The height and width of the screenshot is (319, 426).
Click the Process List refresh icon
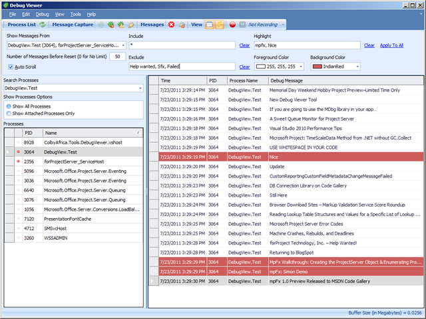[43, 25]
